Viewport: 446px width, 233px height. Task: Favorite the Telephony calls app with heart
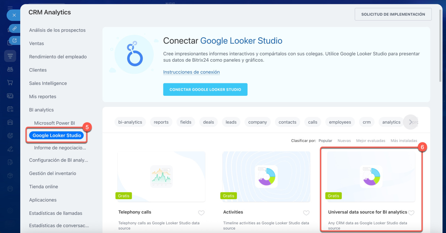201,213
